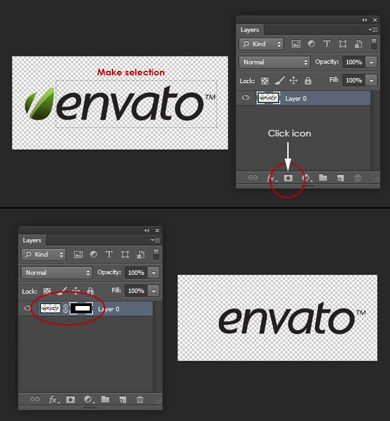The width and height of the screenshot is (390, 421).
Task: Click new adjustment layer icon in upper panel
Action: coord(306,178)
